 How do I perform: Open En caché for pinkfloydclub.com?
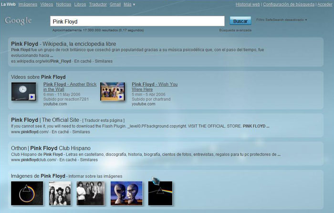[68, 160]
